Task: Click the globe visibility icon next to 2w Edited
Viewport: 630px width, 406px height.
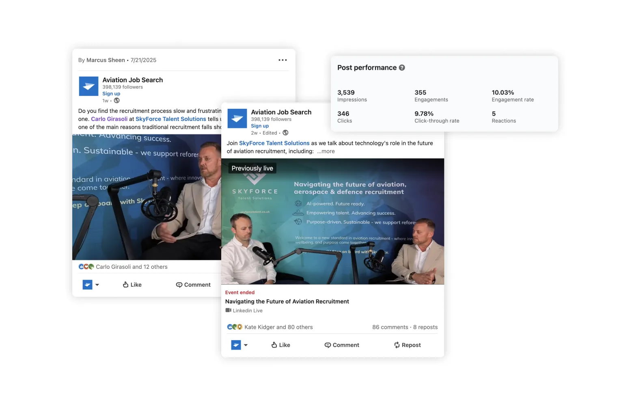Action: (285, 133)
